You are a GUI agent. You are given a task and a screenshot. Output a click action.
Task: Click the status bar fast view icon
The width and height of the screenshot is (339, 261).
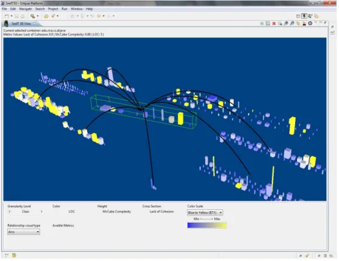click(x=7, y=256)
